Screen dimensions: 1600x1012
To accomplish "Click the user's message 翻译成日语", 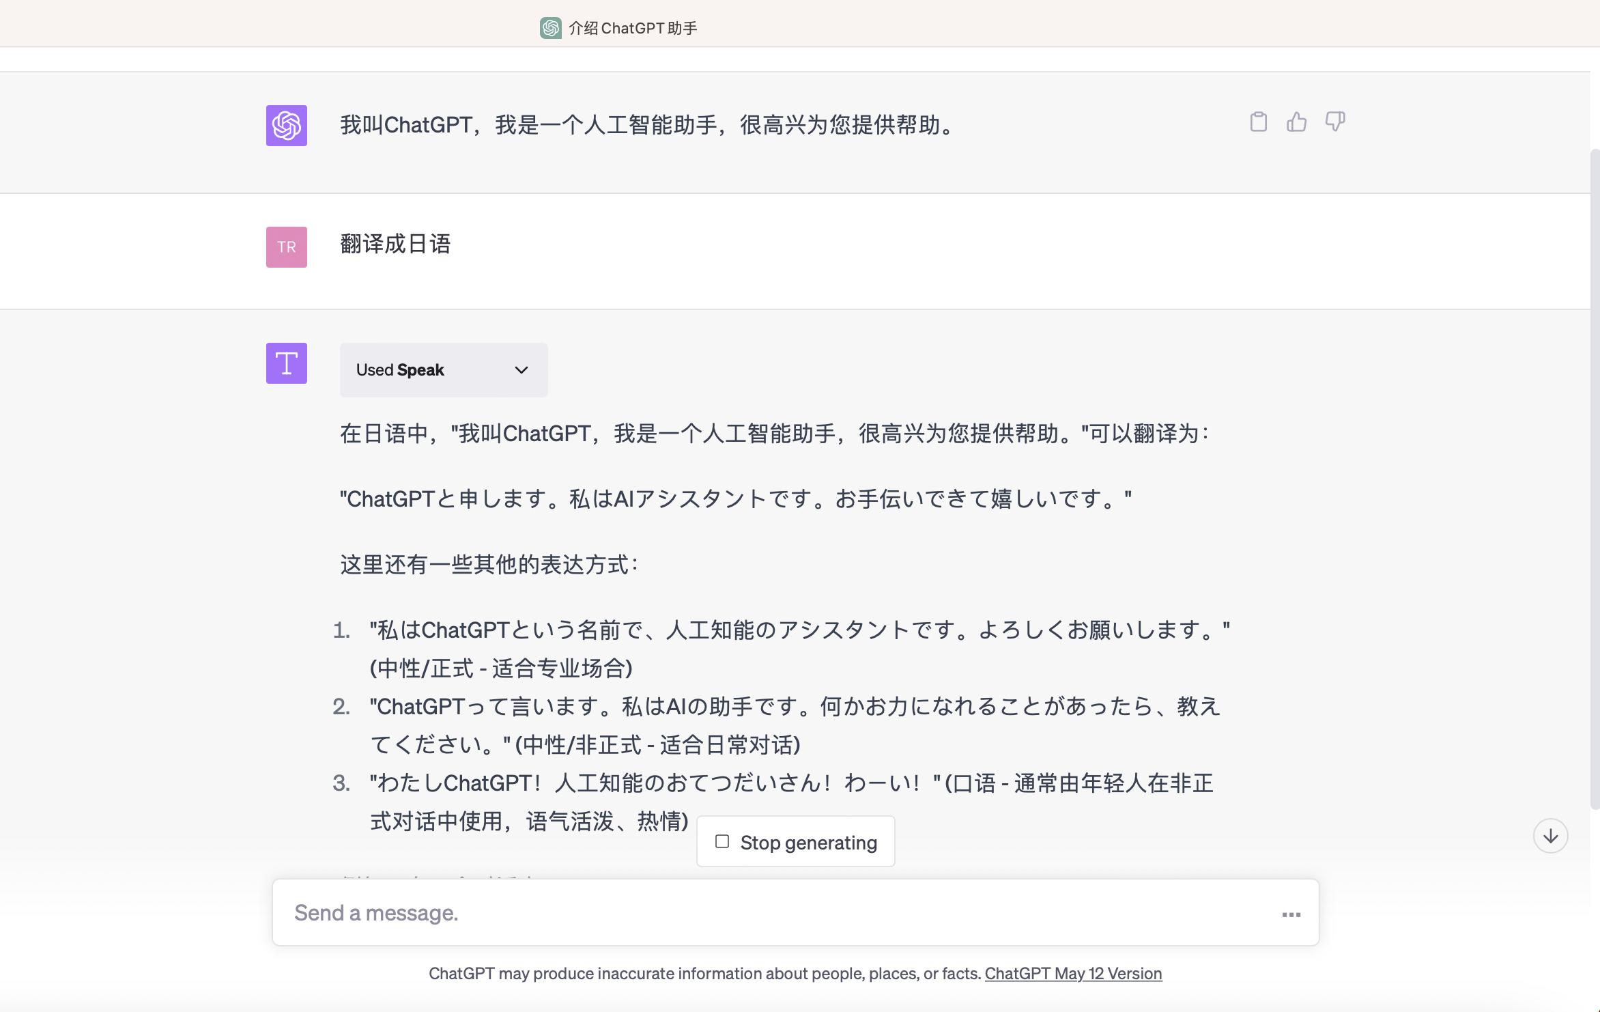I will 396,244.
